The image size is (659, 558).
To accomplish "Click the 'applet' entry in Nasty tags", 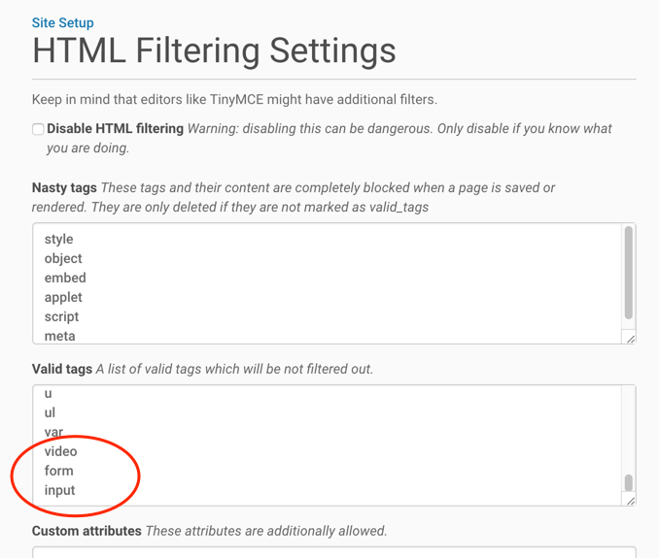I will pyautogui.click(x=63, y=297).
